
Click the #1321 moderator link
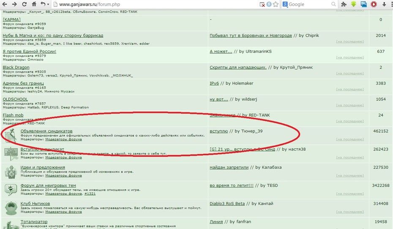[90, 194]
